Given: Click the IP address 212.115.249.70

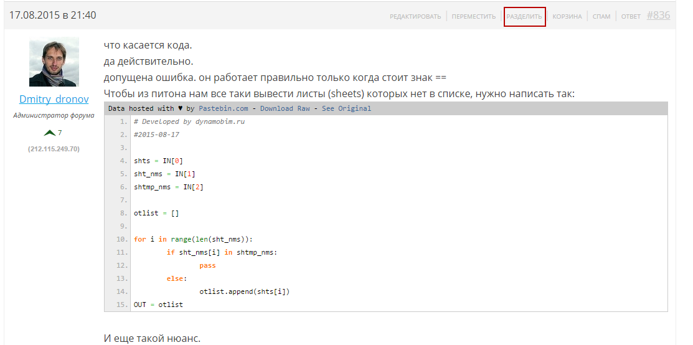Looking at the screenshot, I should click(x=54, y=149).
